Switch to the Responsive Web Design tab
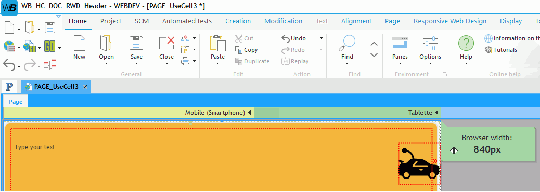Image resolution: width=540 pixels, height=192 pixels. [450, 21]
